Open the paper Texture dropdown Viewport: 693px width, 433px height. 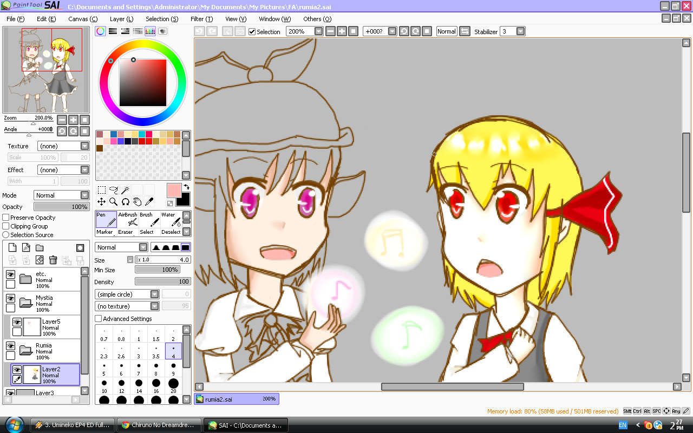tap(63, 146)
